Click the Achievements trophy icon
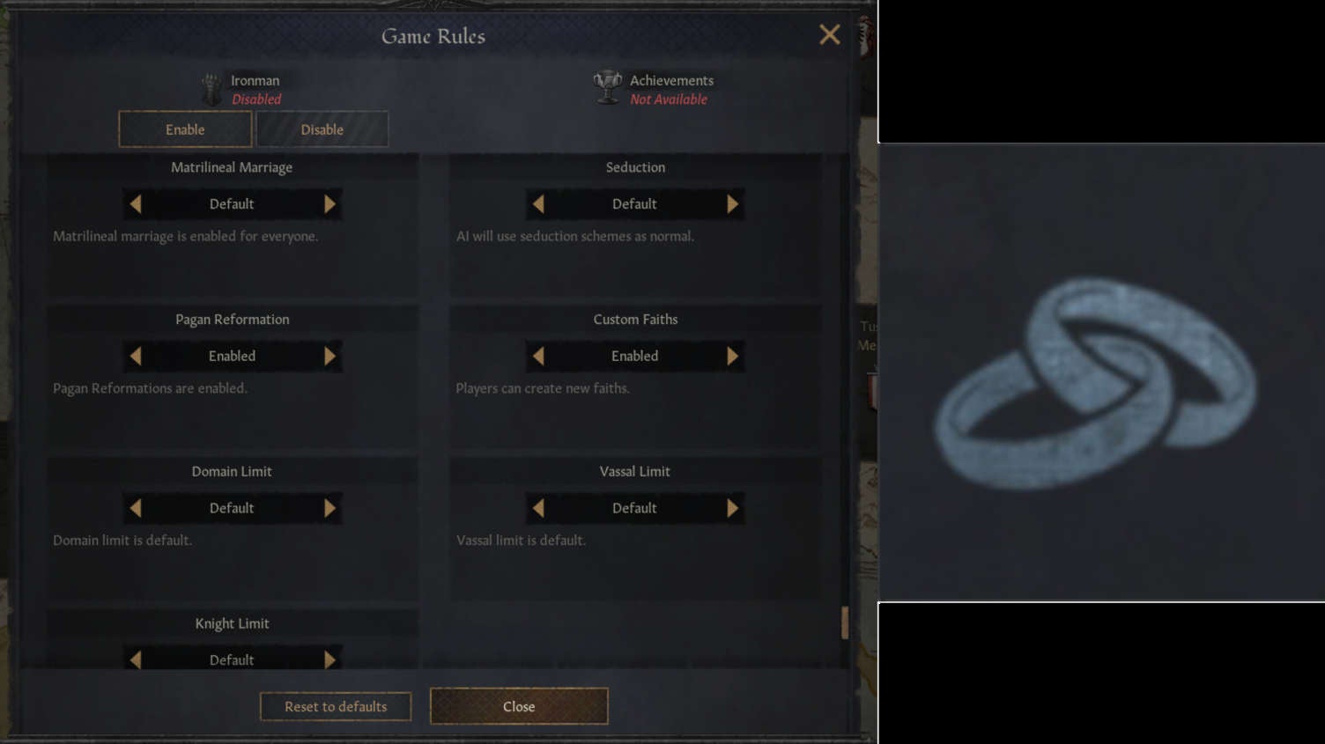 (607, 87)
